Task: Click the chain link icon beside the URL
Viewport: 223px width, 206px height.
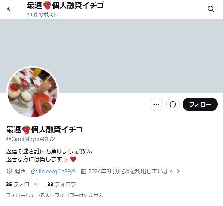Action: tap(34, 172)
